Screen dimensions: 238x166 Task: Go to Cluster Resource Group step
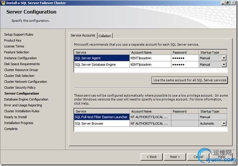[21, 70]
